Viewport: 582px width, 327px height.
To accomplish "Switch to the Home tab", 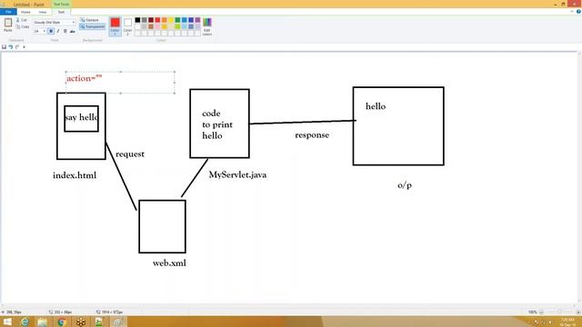I will tap(25, 12).
